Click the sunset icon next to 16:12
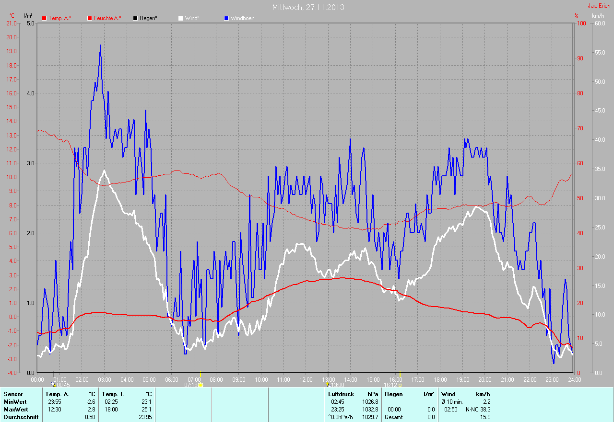614x422 pixels. pyautogui.click(x=400, y=385)
